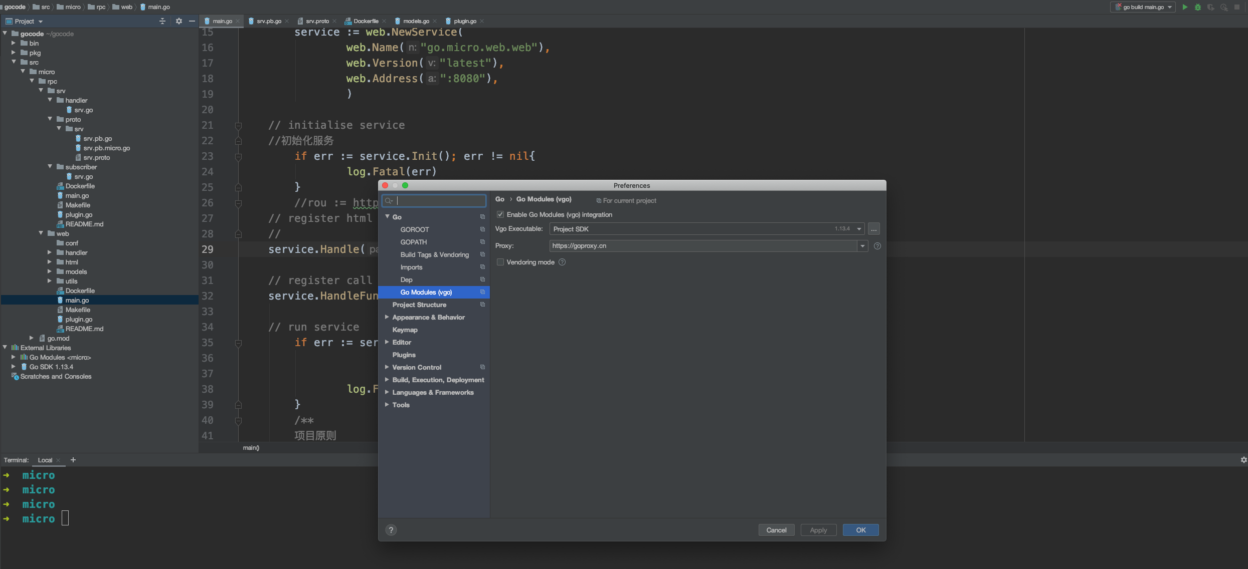Click the rpc breadcrumb in navigation bar

(97, 7)
